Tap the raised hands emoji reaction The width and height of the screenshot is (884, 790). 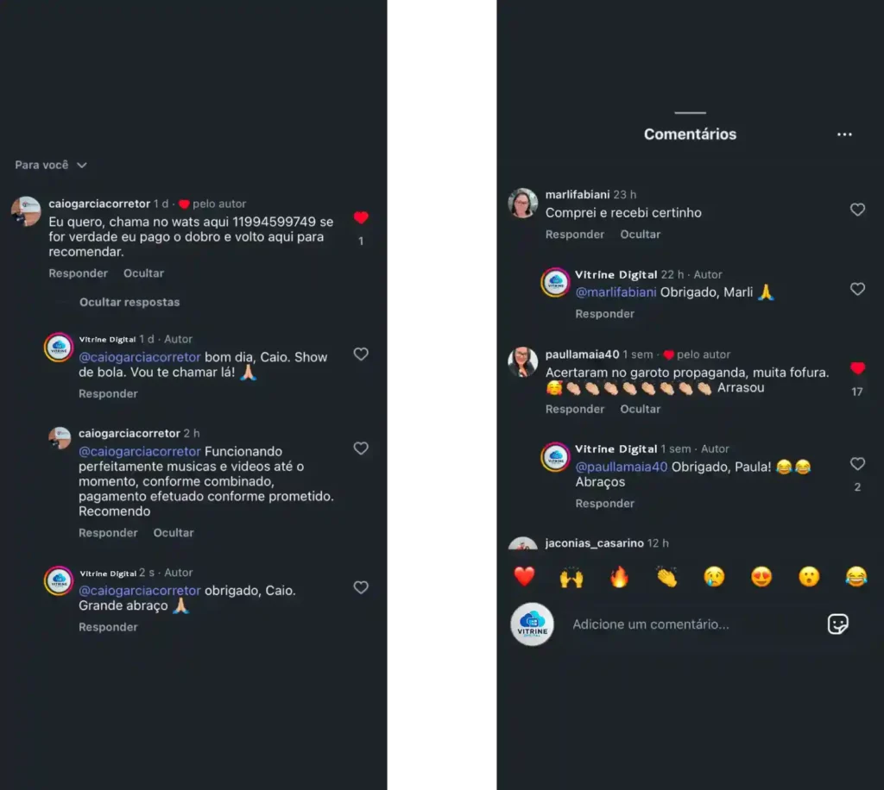(x=571, y=577)
